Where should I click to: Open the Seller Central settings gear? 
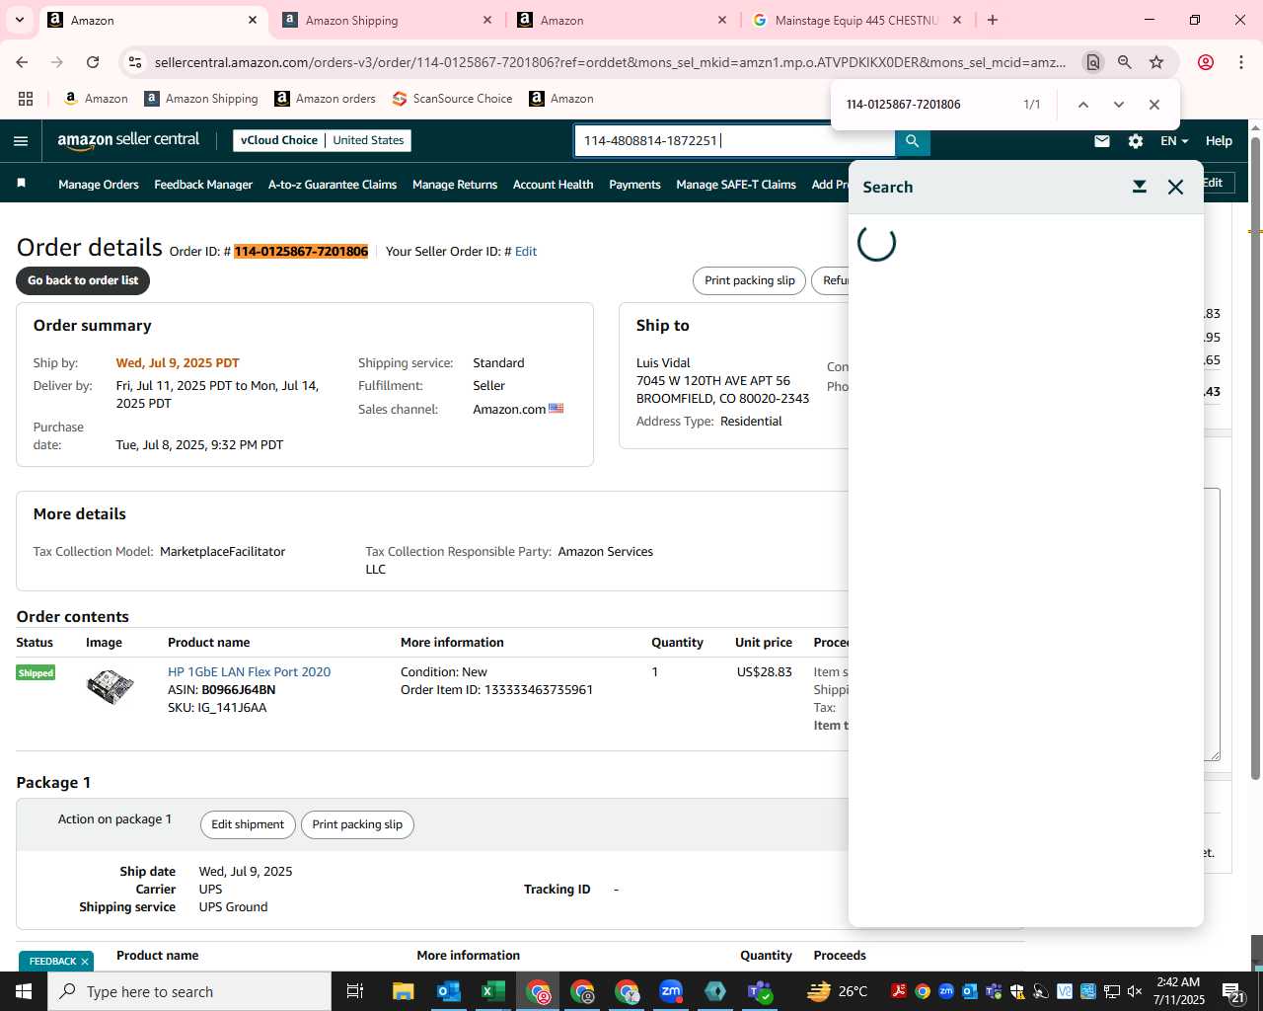click(x=1136, y=141)
